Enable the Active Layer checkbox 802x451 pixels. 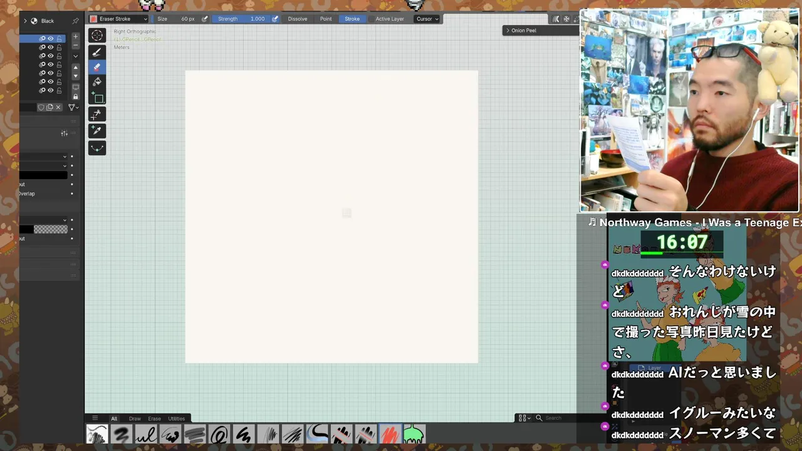point(372,19)
